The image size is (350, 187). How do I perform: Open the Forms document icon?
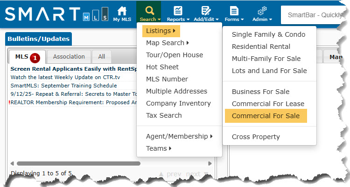click(234, 10)
